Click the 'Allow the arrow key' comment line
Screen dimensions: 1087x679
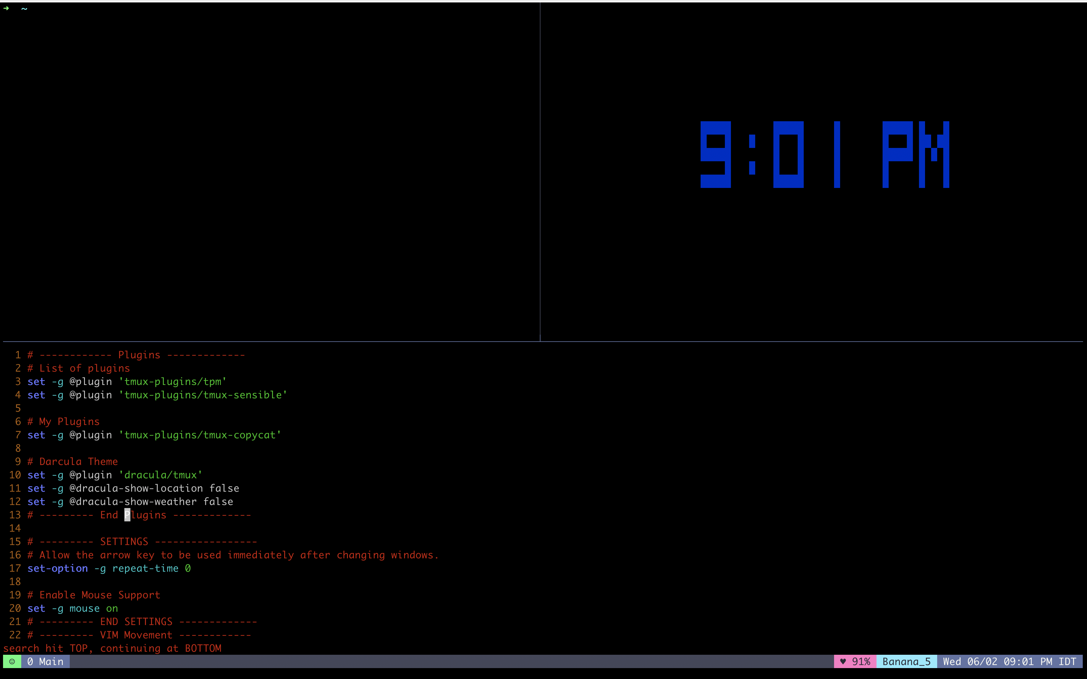[233, 555]
